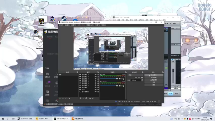Screen dimensions: 215x121
Task: Pop out the Sources dock panel
Action: (x=98, y=72)
